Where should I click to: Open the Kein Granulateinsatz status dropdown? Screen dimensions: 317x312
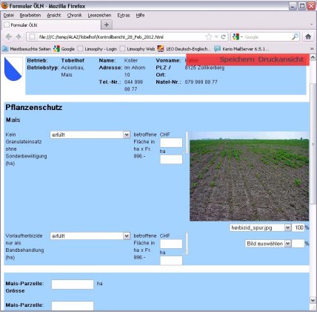click(x=90, y=134)
